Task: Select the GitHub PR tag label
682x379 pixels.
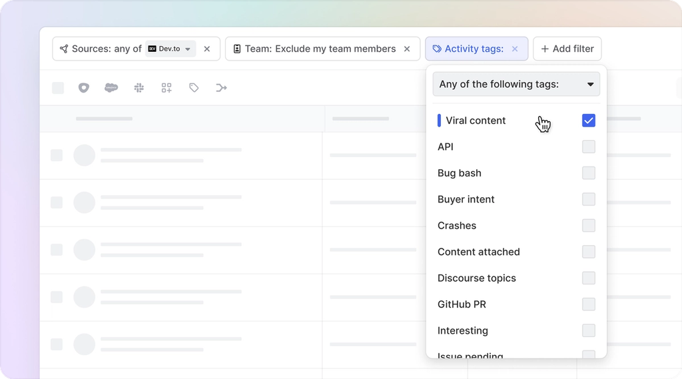Action: [x=462, y=304]
